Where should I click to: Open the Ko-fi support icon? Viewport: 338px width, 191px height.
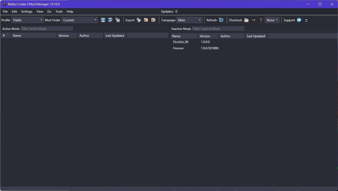tap(299, 20)
